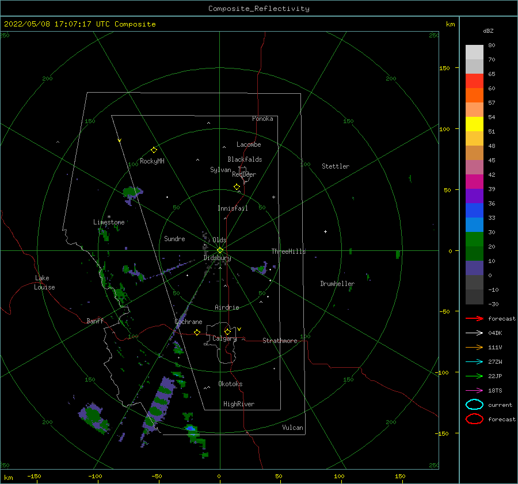518x484 pixels.
Task: Select the cyan current ellipse legend icon
Action: pyautogui.click(x=474, y=405)
